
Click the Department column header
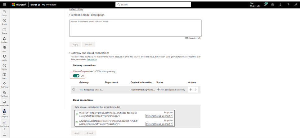click(x=112, y=82)
